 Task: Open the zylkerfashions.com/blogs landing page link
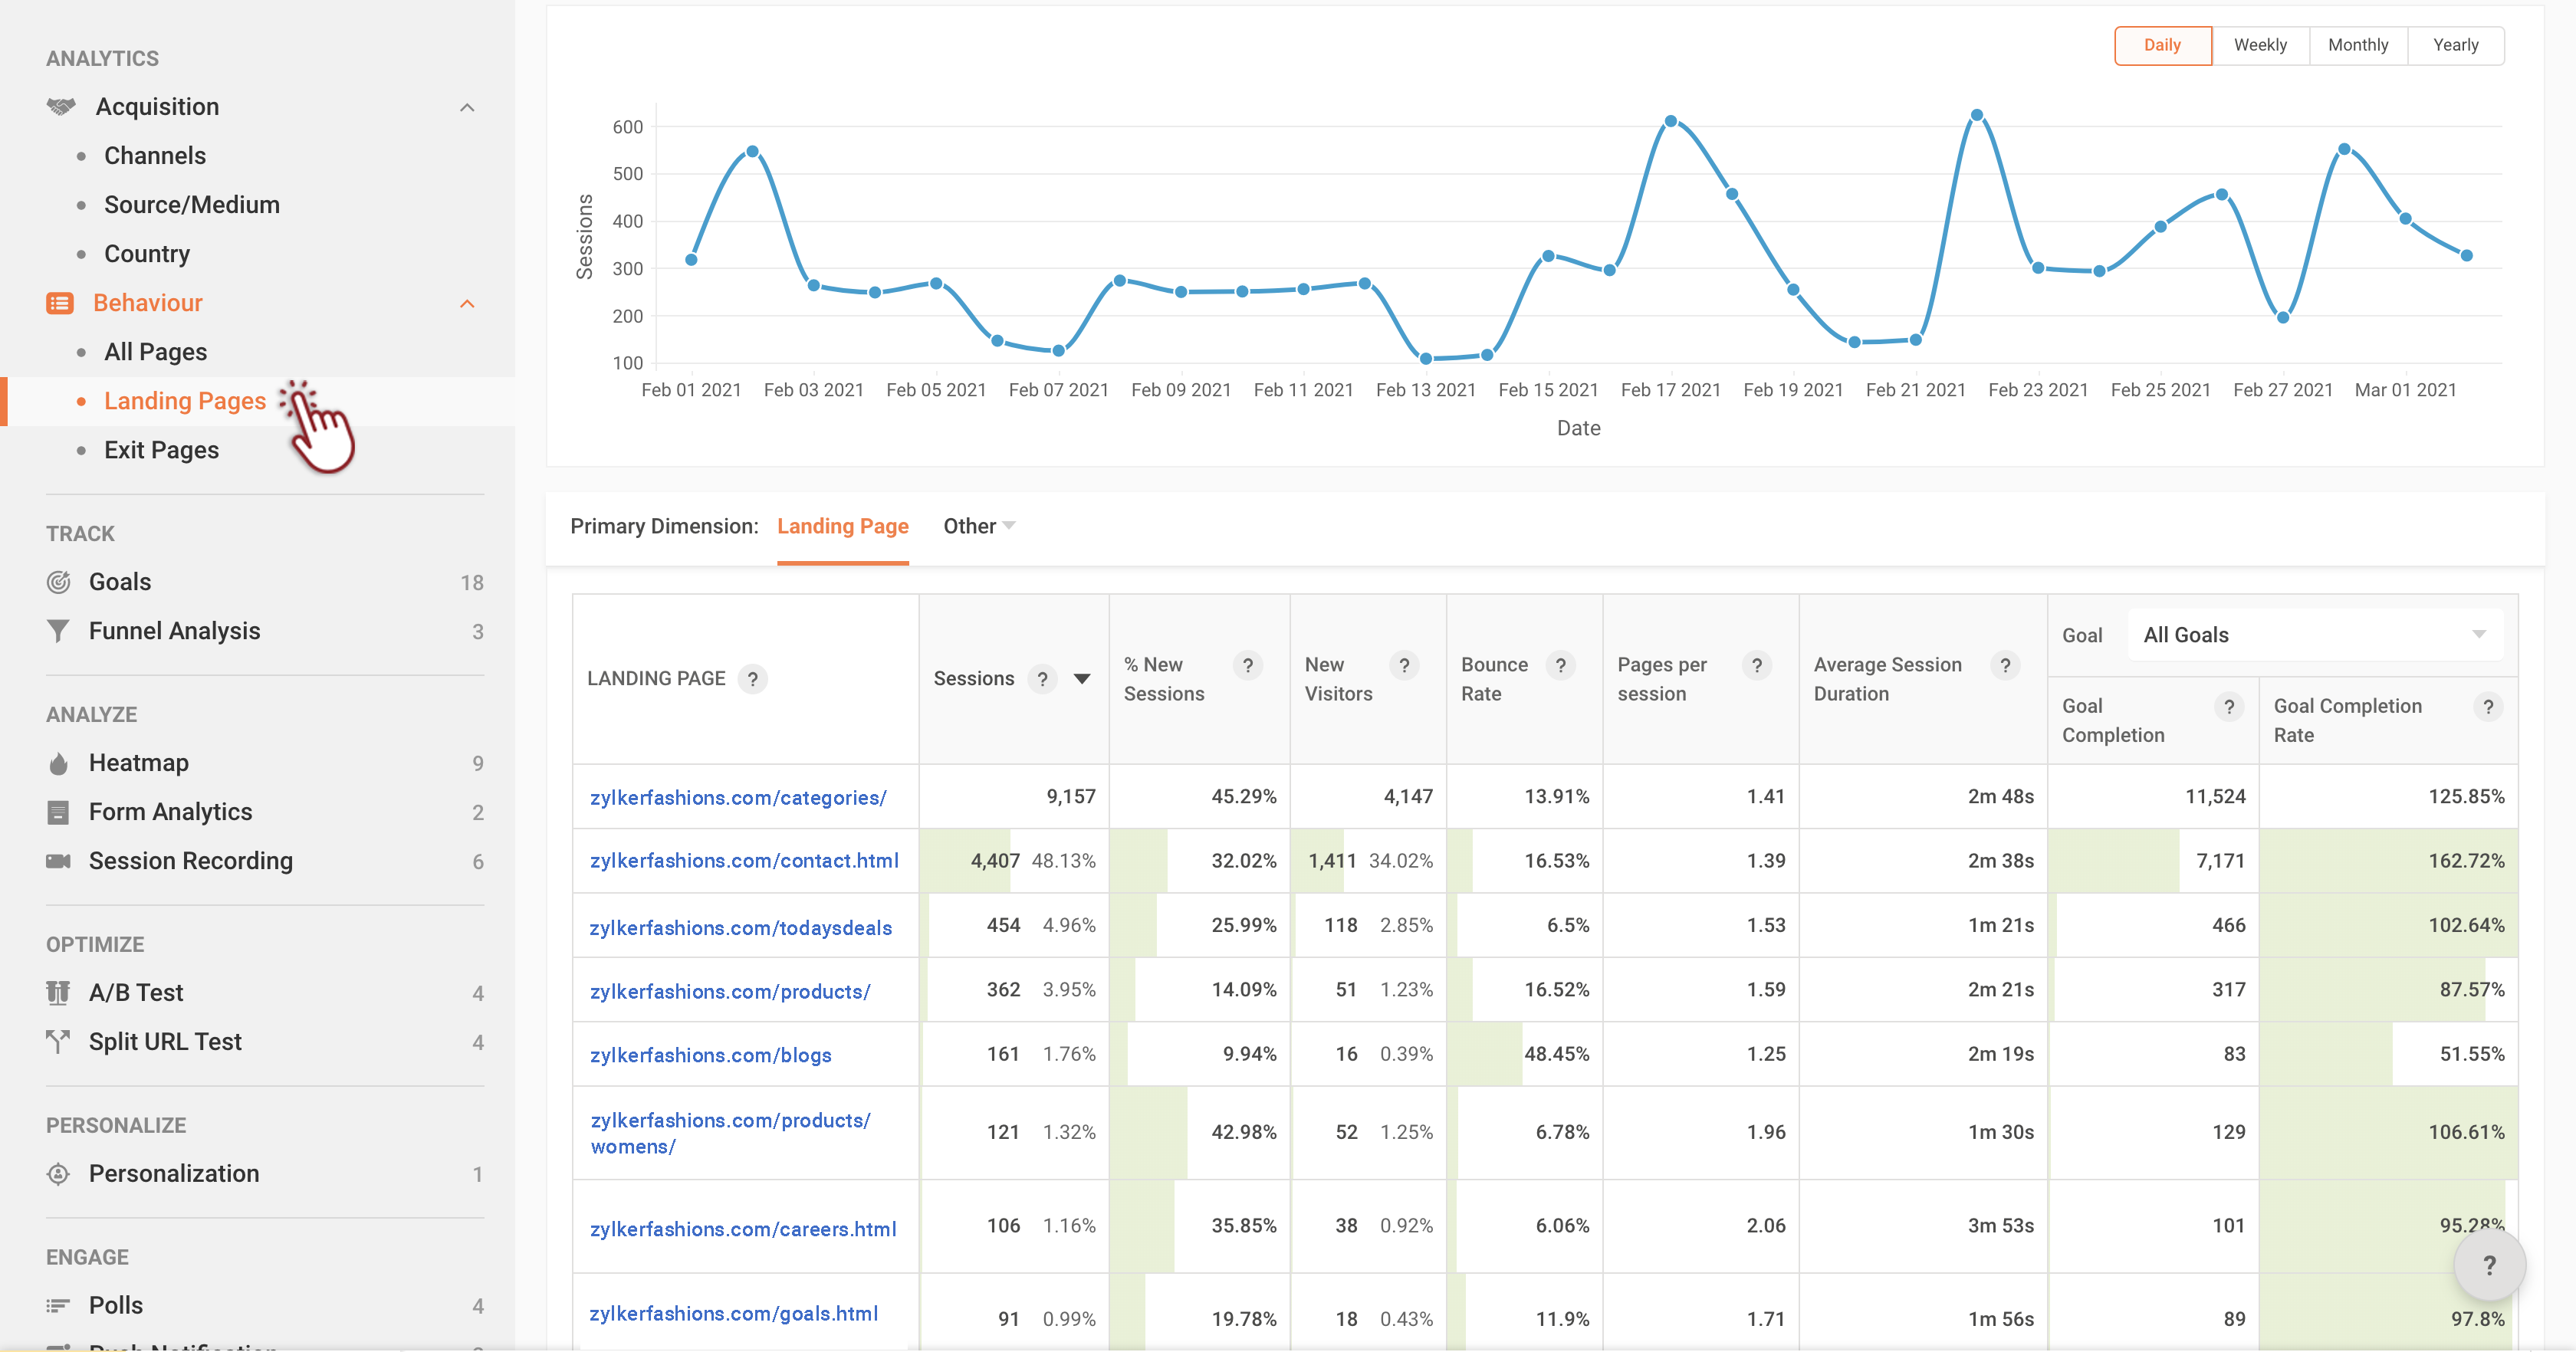(x=710, y=1055)
